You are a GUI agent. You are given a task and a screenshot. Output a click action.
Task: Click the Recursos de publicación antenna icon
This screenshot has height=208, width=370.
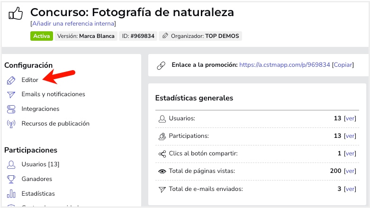pyautogui.click(x=11, y=124)
